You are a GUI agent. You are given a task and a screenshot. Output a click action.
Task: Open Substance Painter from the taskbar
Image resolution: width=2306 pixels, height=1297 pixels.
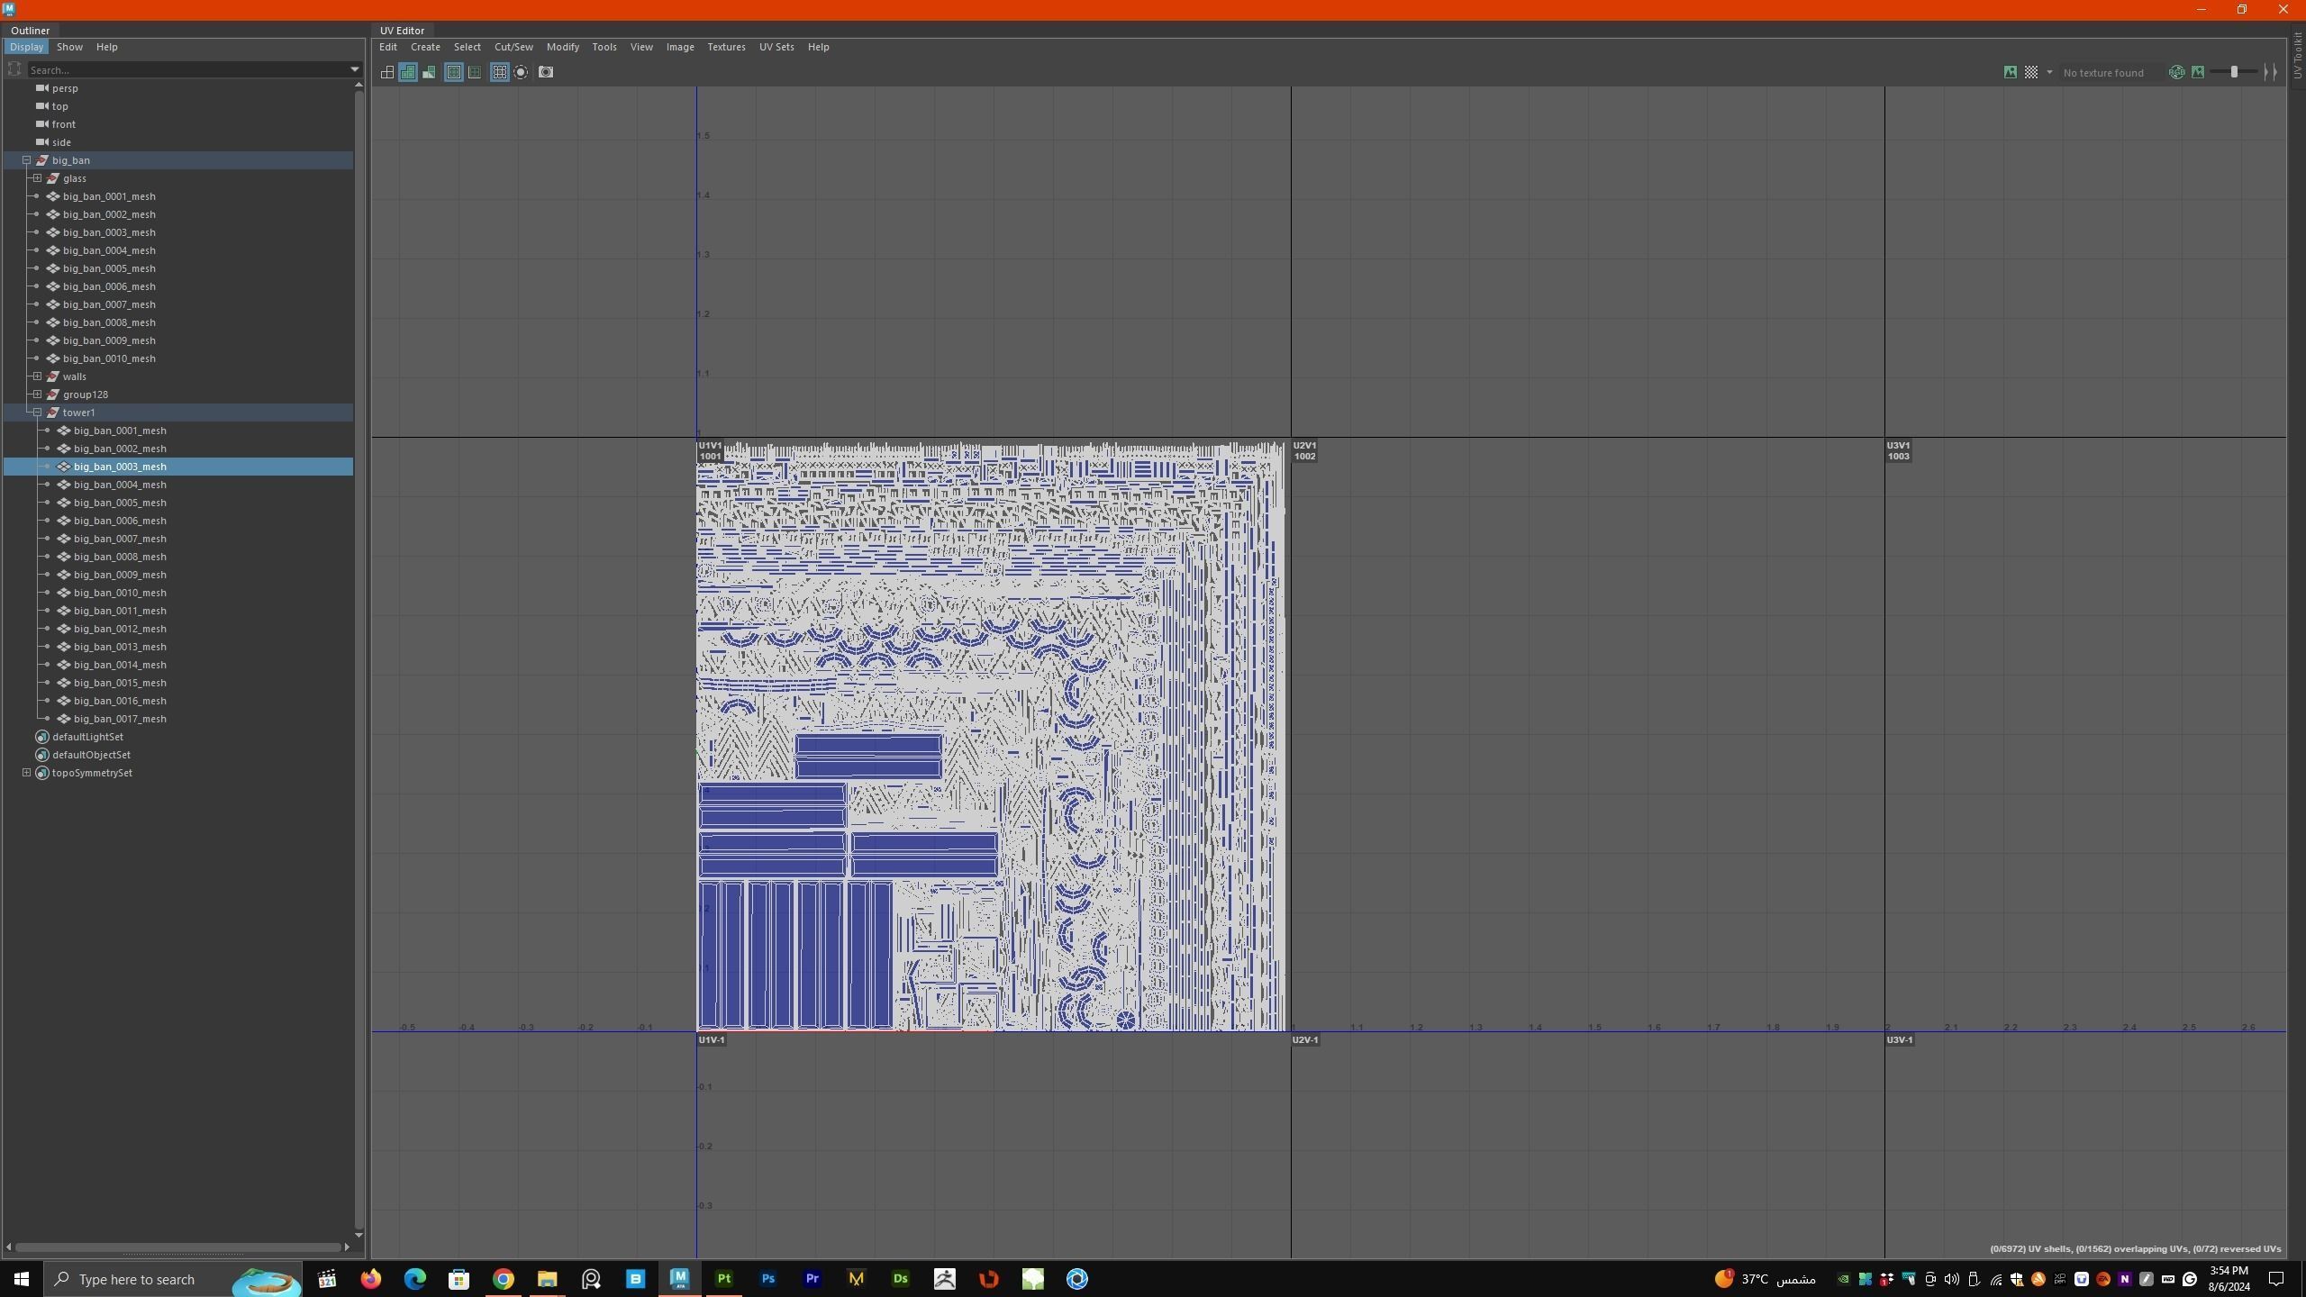coord(724,1279)
